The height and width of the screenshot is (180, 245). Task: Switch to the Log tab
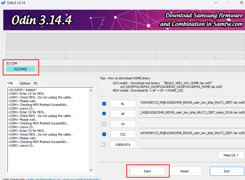point(10,83)
